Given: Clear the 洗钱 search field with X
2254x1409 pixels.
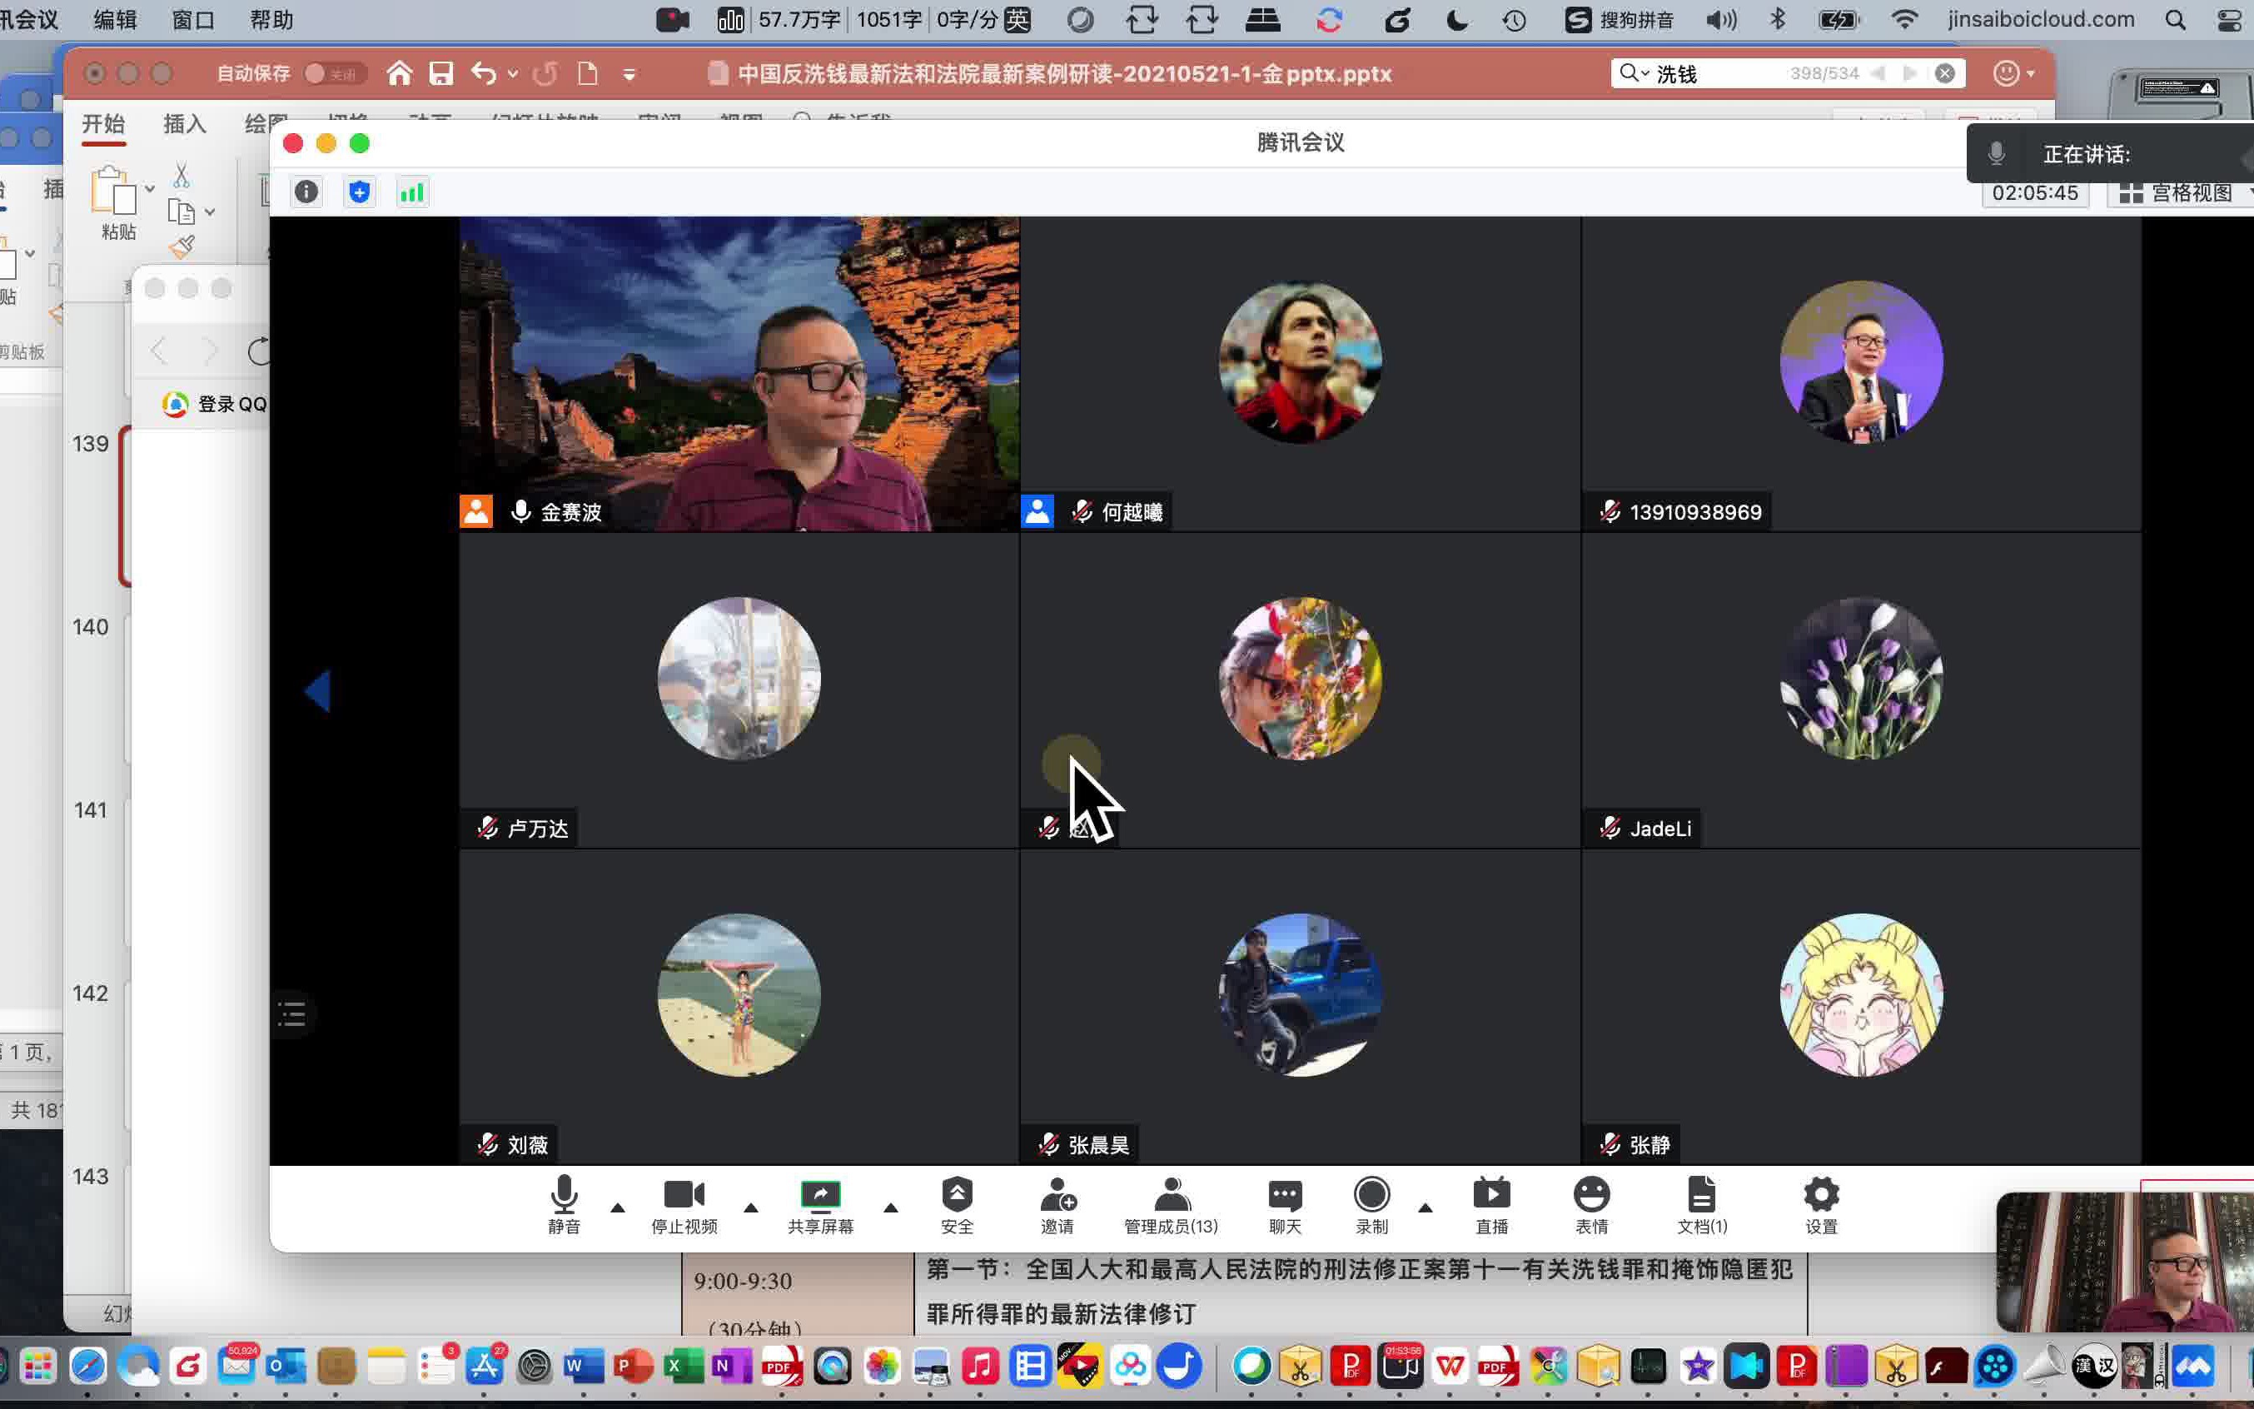Looking at the screenshot, I should click(1944, 72).
